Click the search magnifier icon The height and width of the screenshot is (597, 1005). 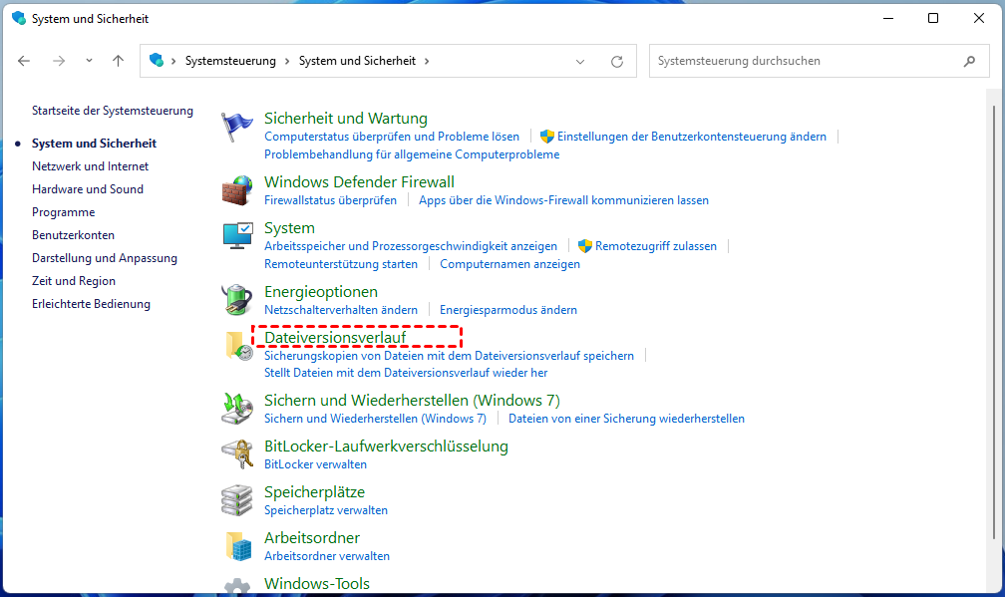tap(969, 61)
